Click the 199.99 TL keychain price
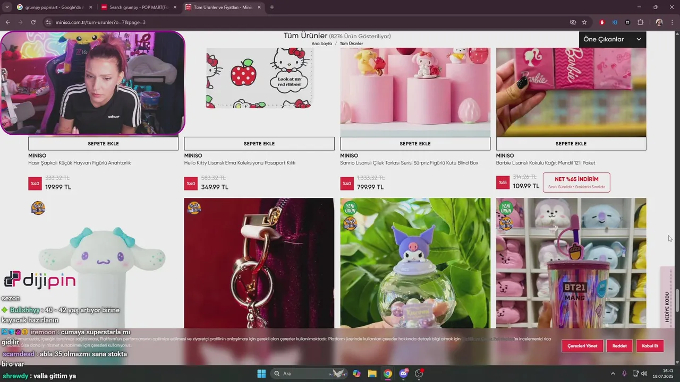The image size is (680, 382). [58, 187]
